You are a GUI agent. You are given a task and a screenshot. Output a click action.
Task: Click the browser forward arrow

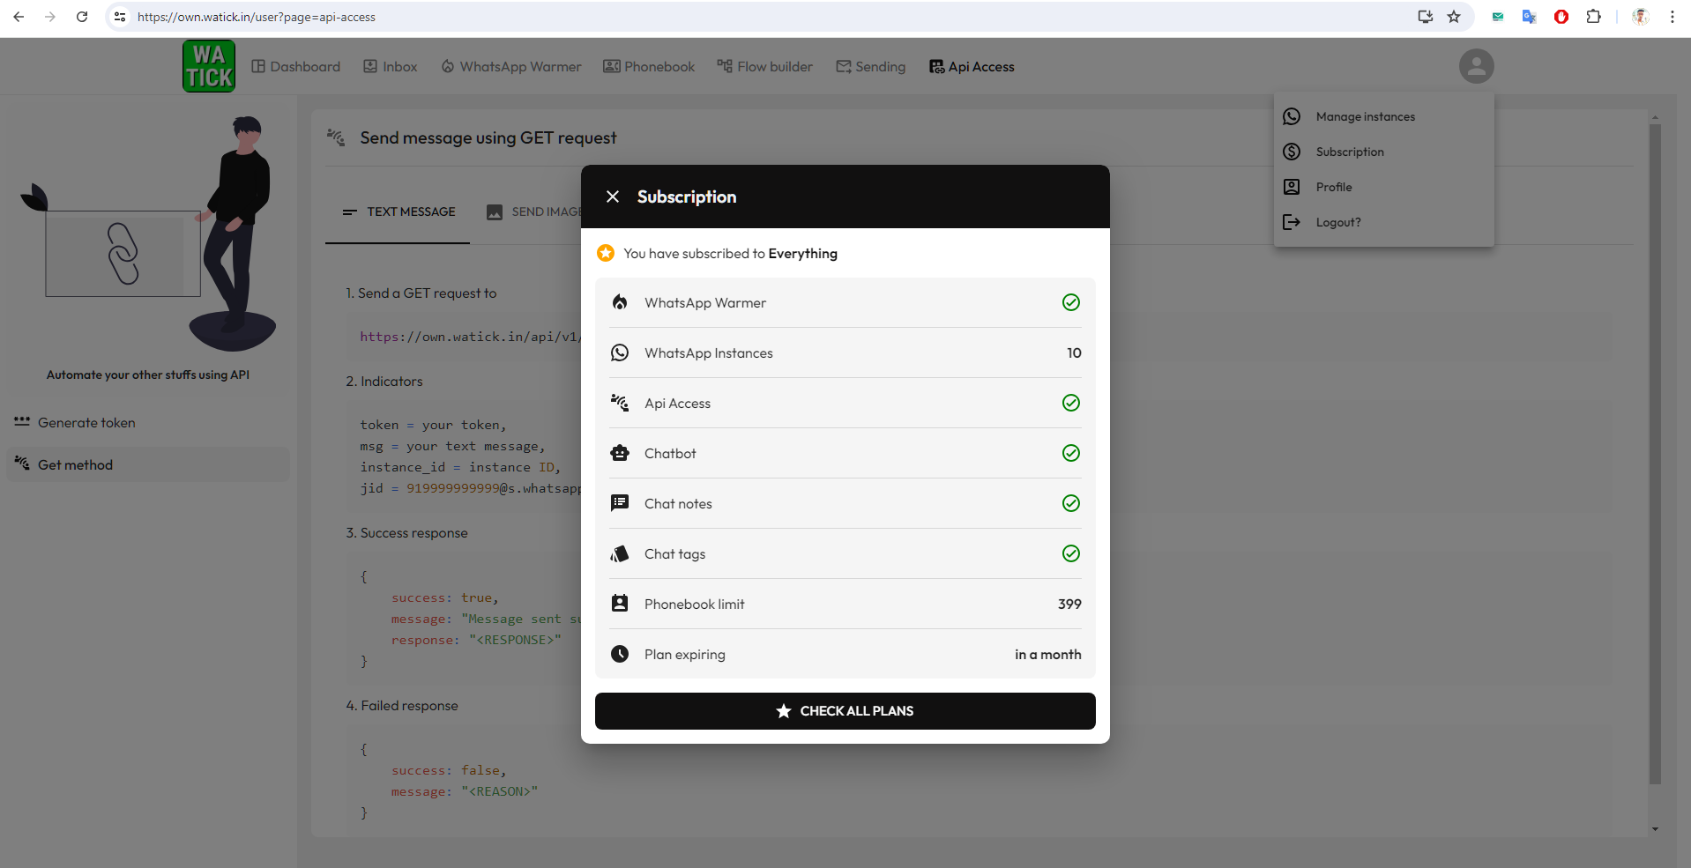[50, 17]
